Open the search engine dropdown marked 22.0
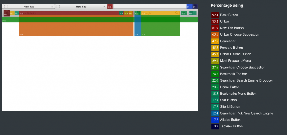This screenshot has width=287, height=135. [x=137, y=13]
